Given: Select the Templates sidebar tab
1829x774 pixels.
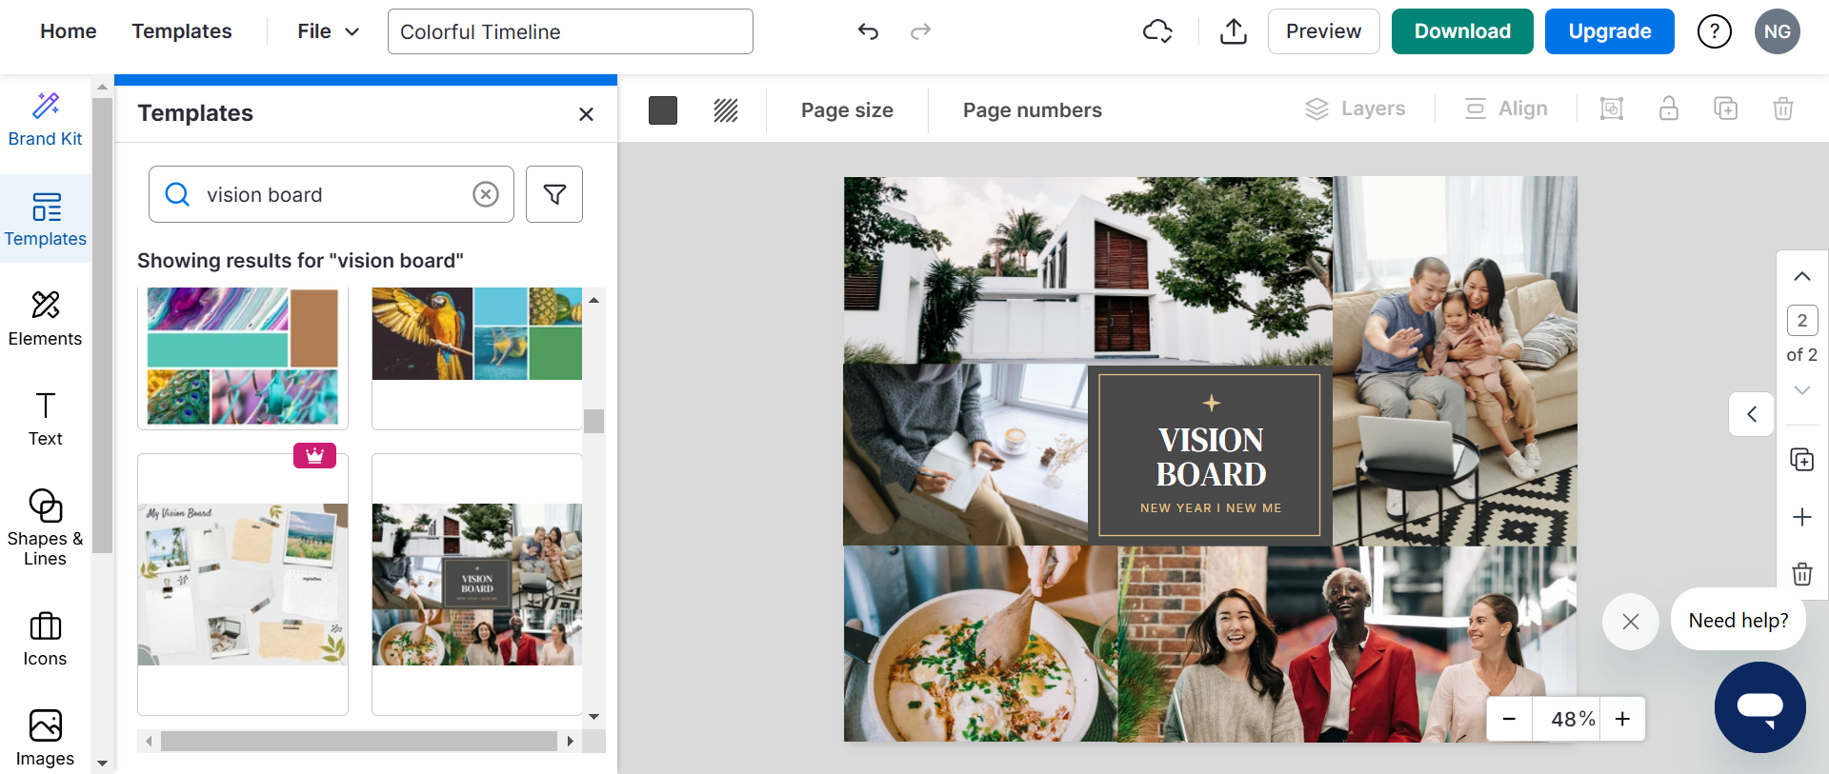Looking at the screenshot, I should (45, 220).
